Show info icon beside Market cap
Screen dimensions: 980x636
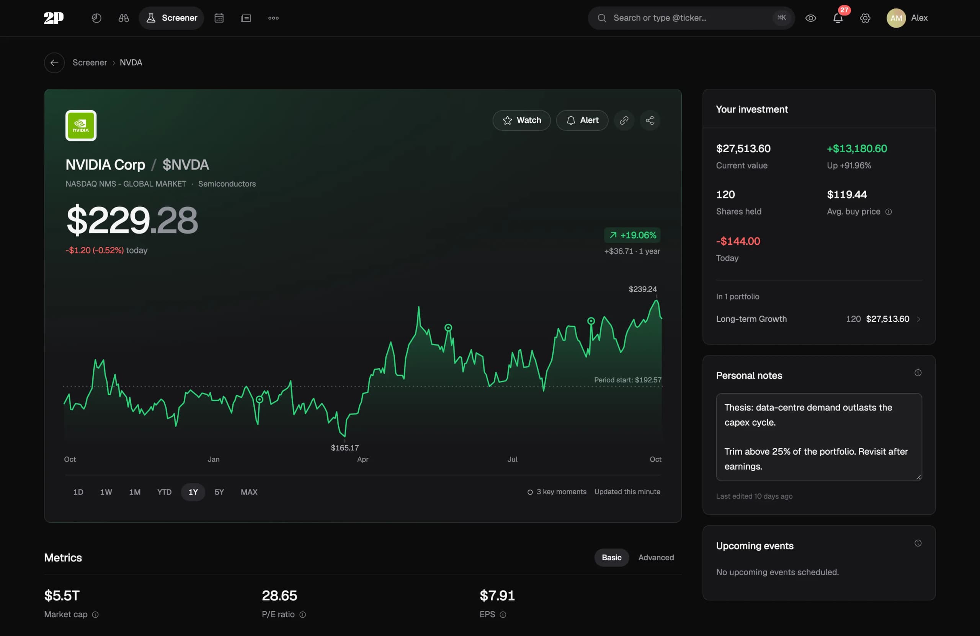click(95, 614)
